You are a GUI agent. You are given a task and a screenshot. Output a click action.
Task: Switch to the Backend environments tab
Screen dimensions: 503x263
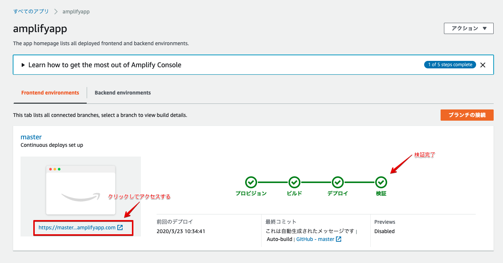[123, 92]
